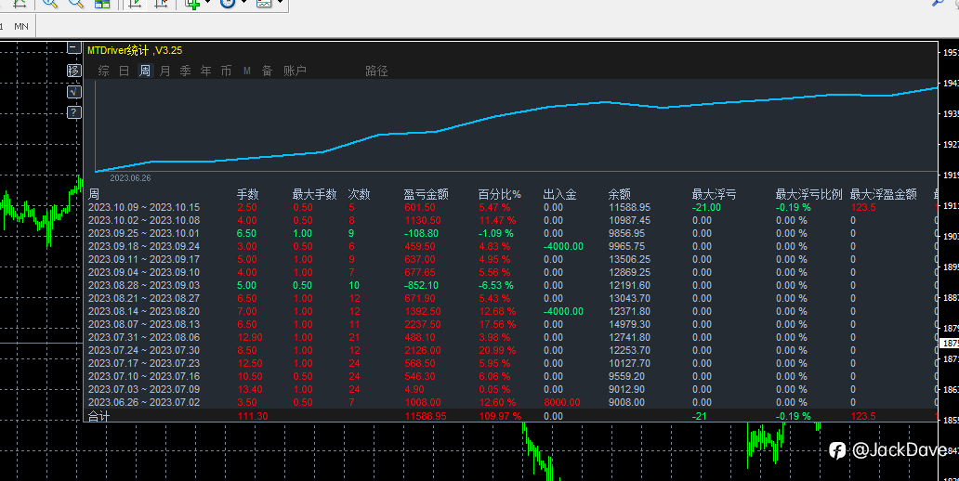
Task: Switch to the 年 yearly tab
Action: 206,71
